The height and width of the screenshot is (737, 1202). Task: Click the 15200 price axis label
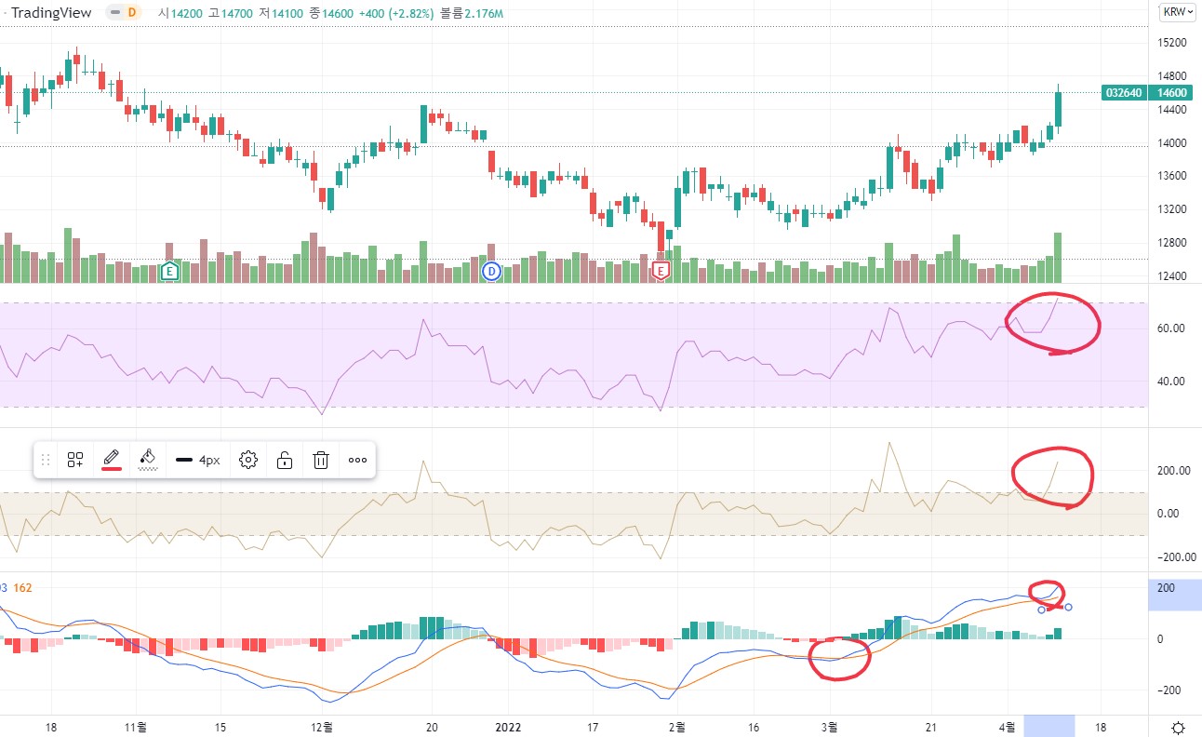1171,43
